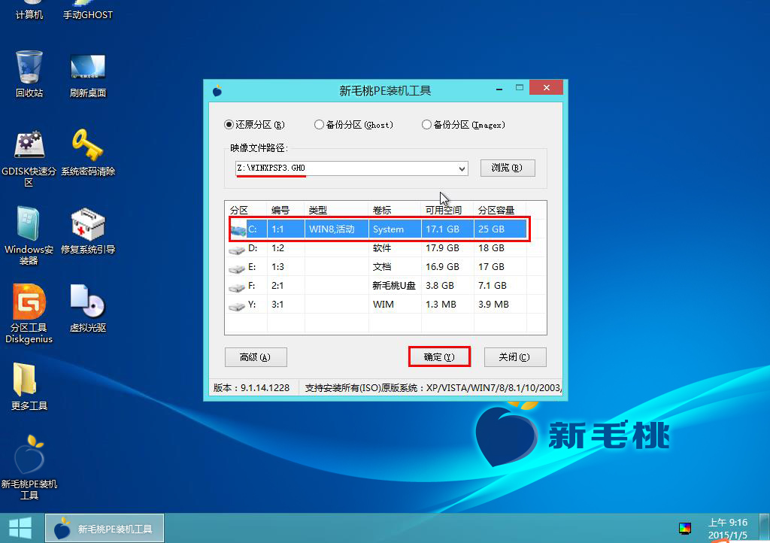
Task: Minimize the 新毛桃PE装机工具 dialog
Action: pyautogui.click(x=499, y=89)
